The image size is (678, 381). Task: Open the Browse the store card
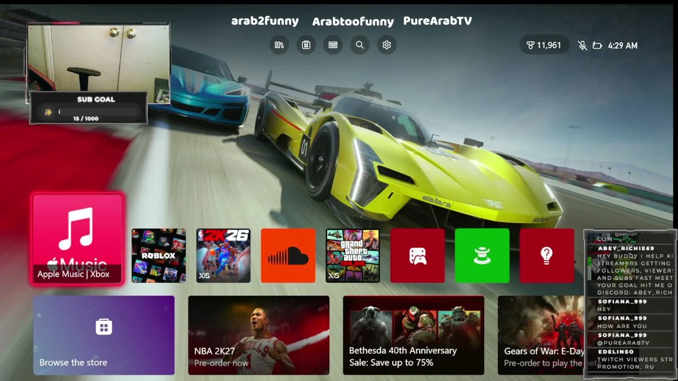104,335
